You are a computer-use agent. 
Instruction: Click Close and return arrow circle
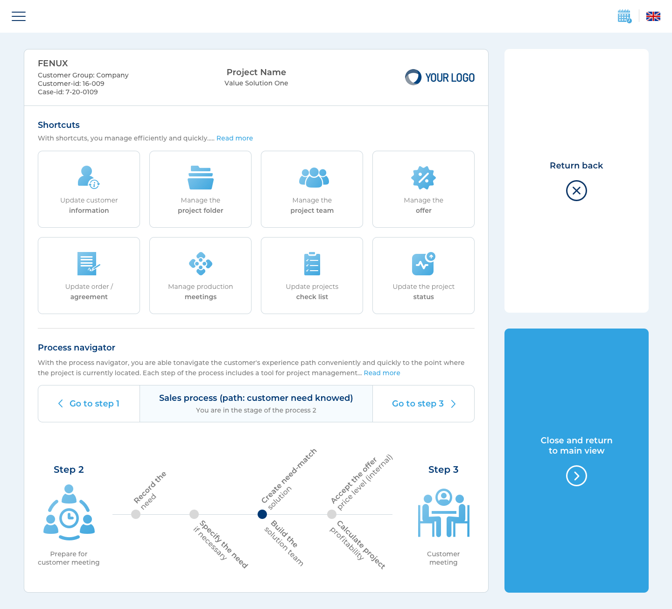576,476
